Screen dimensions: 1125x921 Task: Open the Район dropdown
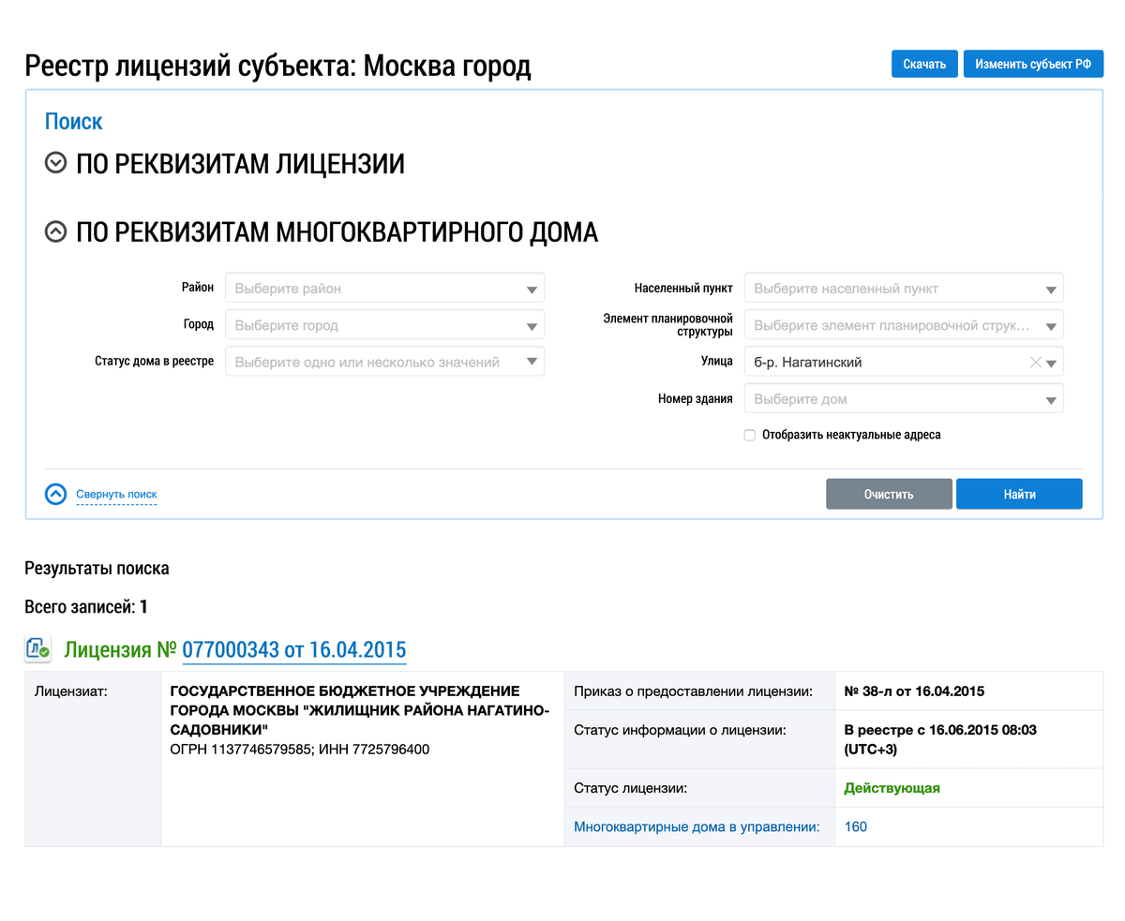tap(384, 289)
